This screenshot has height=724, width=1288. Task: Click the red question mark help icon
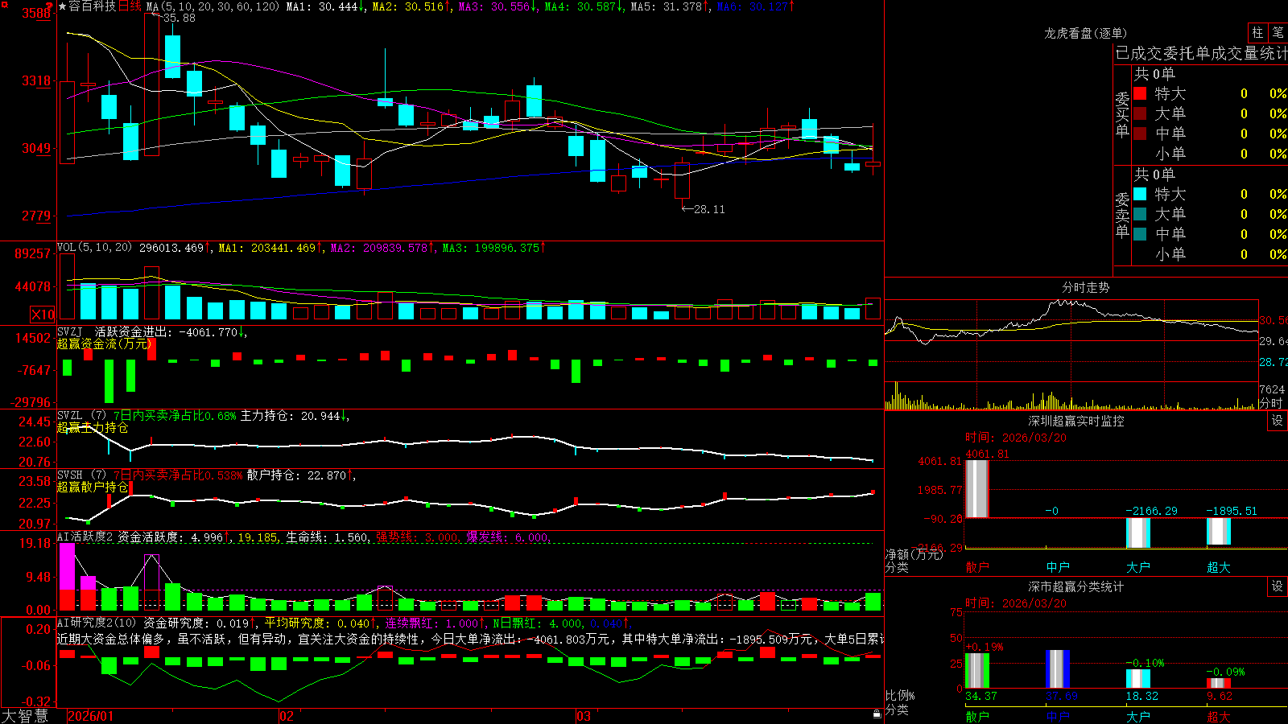[x=49, y=6]
